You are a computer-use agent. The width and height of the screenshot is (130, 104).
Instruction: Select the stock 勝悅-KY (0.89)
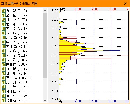17,38
